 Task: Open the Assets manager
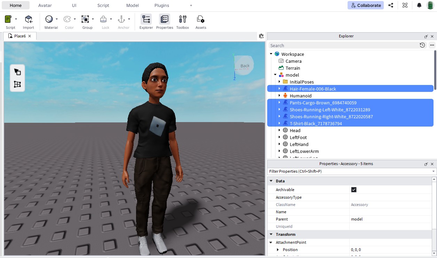201,19
